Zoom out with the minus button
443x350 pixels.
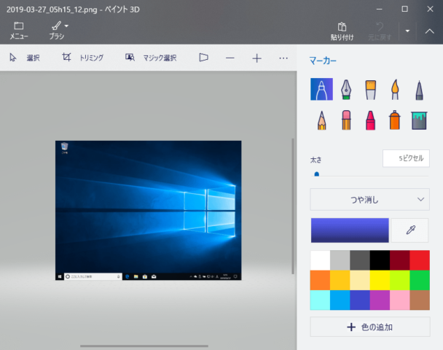pyautogui.click(x=230, y=58)
